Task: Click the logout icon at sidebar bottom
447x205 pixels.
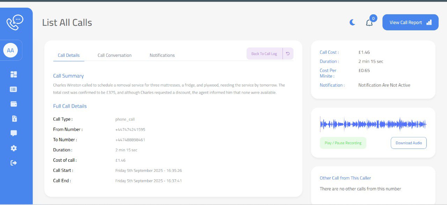Action: pyautogui.click(x=13, y=162)
